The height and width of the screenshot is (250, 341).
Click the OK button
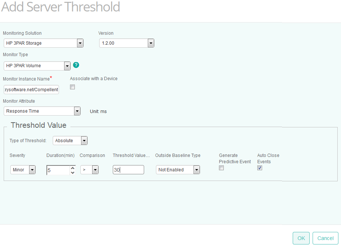[x=301, y=238]
